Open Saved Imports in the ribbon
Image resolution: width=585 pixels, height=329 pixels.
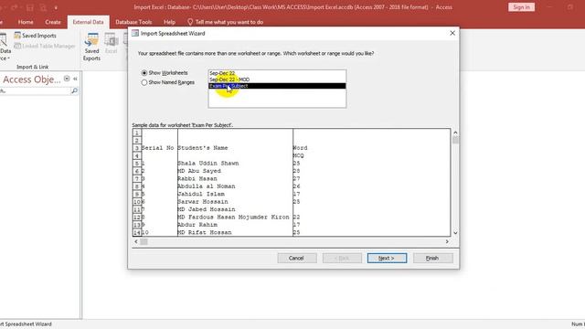pos(35,36)
